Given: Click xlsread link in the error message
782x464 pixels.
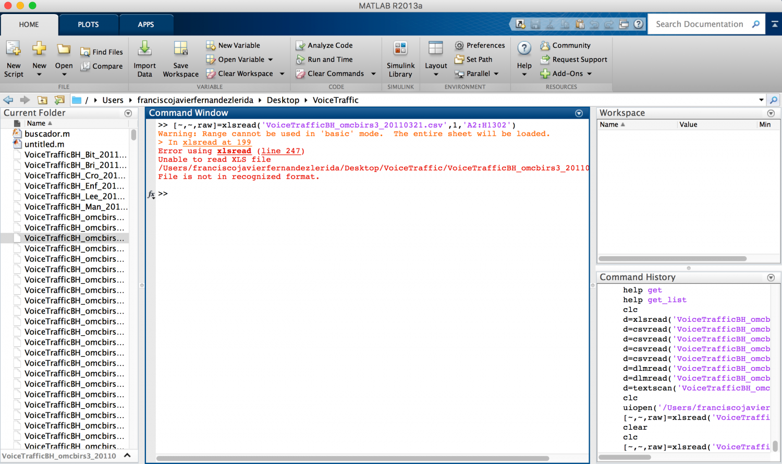Looking at the screenshot, I should click(234, 151).
